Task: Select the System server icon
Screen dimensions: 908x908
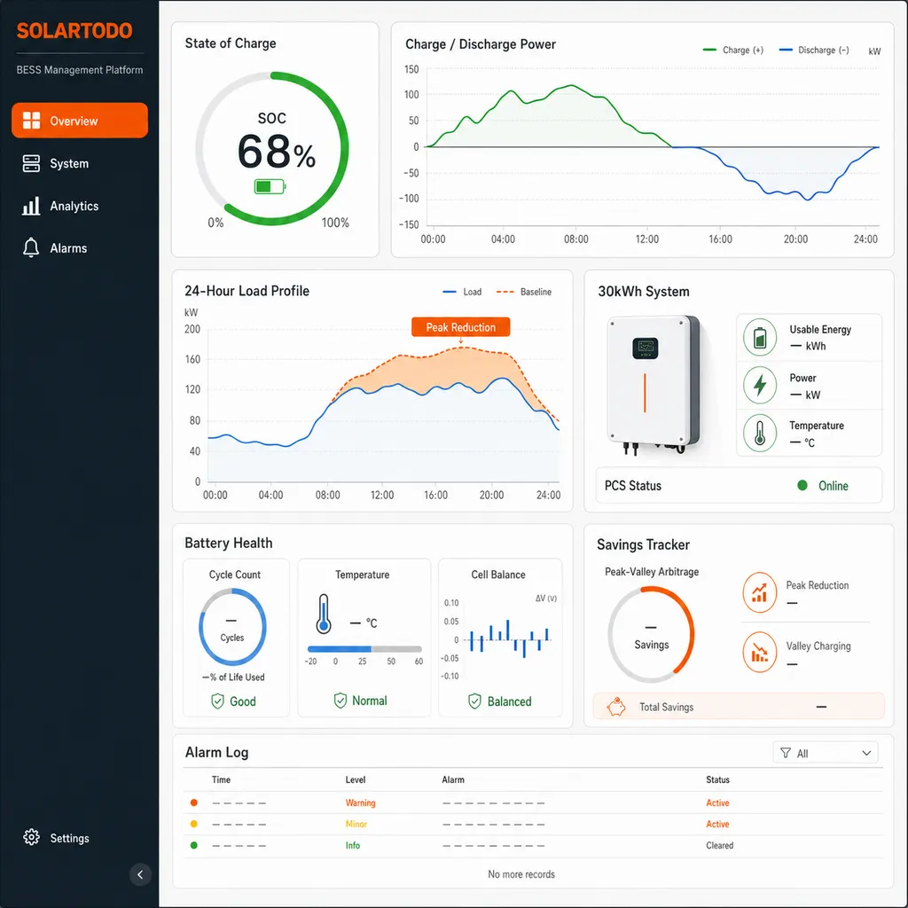Action: pyautogui.click(x=31, y=163)
